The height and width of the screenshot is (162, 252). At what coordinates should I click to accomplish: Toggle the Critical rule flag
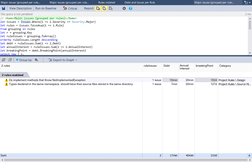tap(70, 8)
